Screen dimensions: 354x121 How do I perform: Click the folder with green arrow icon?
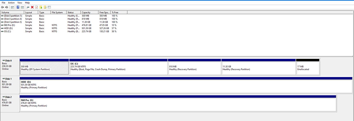41,7
